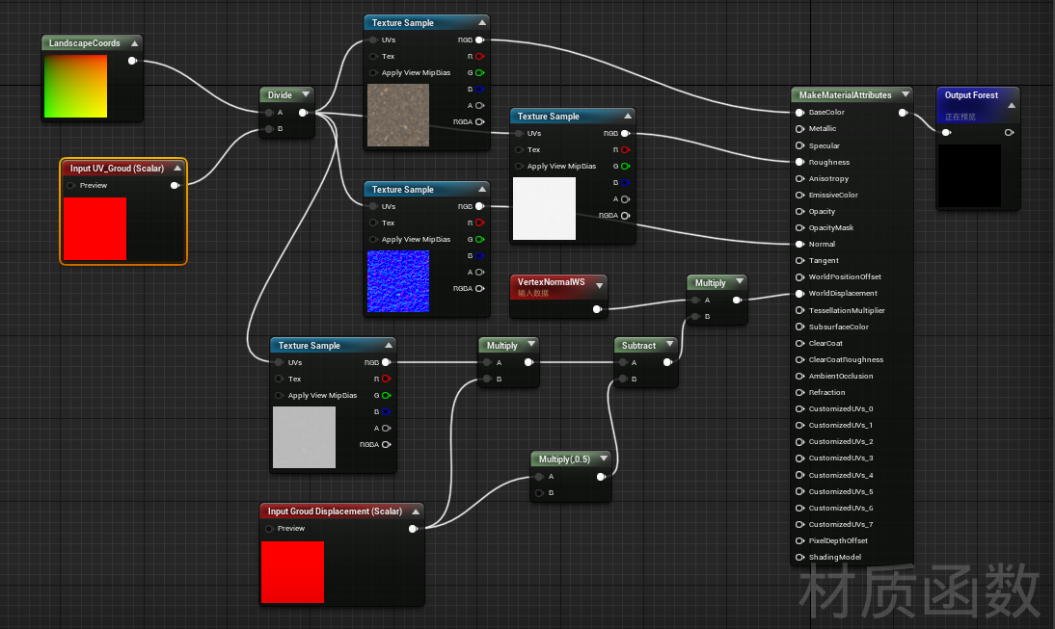Click the Multiply(,0.5) node B input pin

[x=540, y=493]
